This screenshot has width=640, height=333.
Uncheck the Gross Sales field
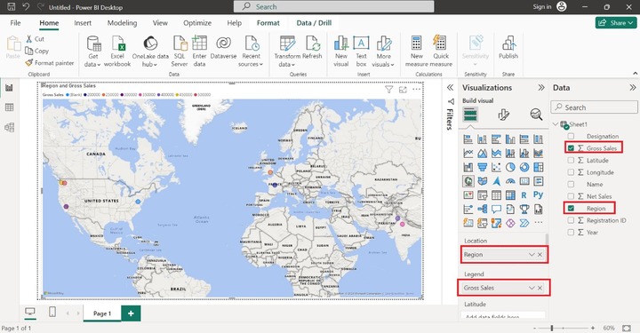(x=571, y=148)
